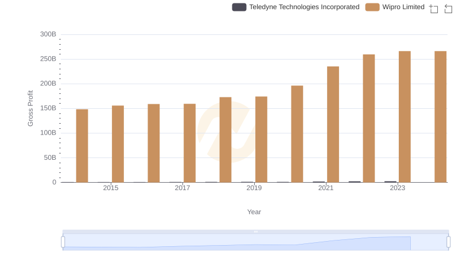459x264 pixels.
Task: Click inside the data zoom preview area
Action: [x=255, y=242]
